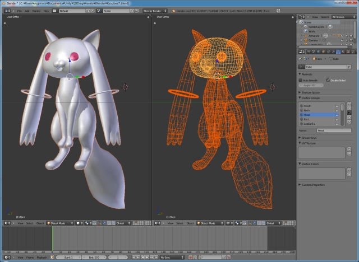Open the Particles properties tab icon
Viewport: 359px width, 262px height.
click(x=353, y=52)
